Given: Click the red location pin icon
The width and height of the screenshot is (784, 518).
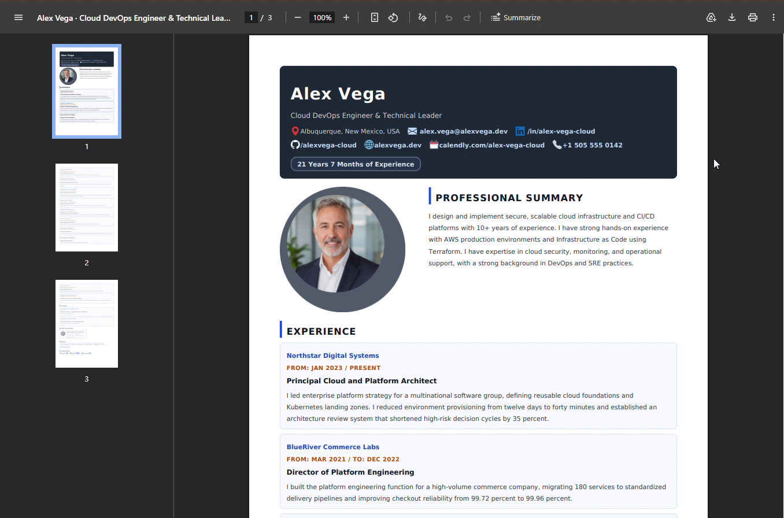Looking at the screenshot, I should point(295,131).
